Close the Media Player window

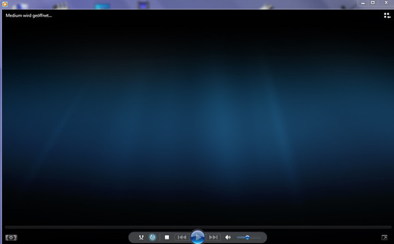click(386, 3)
